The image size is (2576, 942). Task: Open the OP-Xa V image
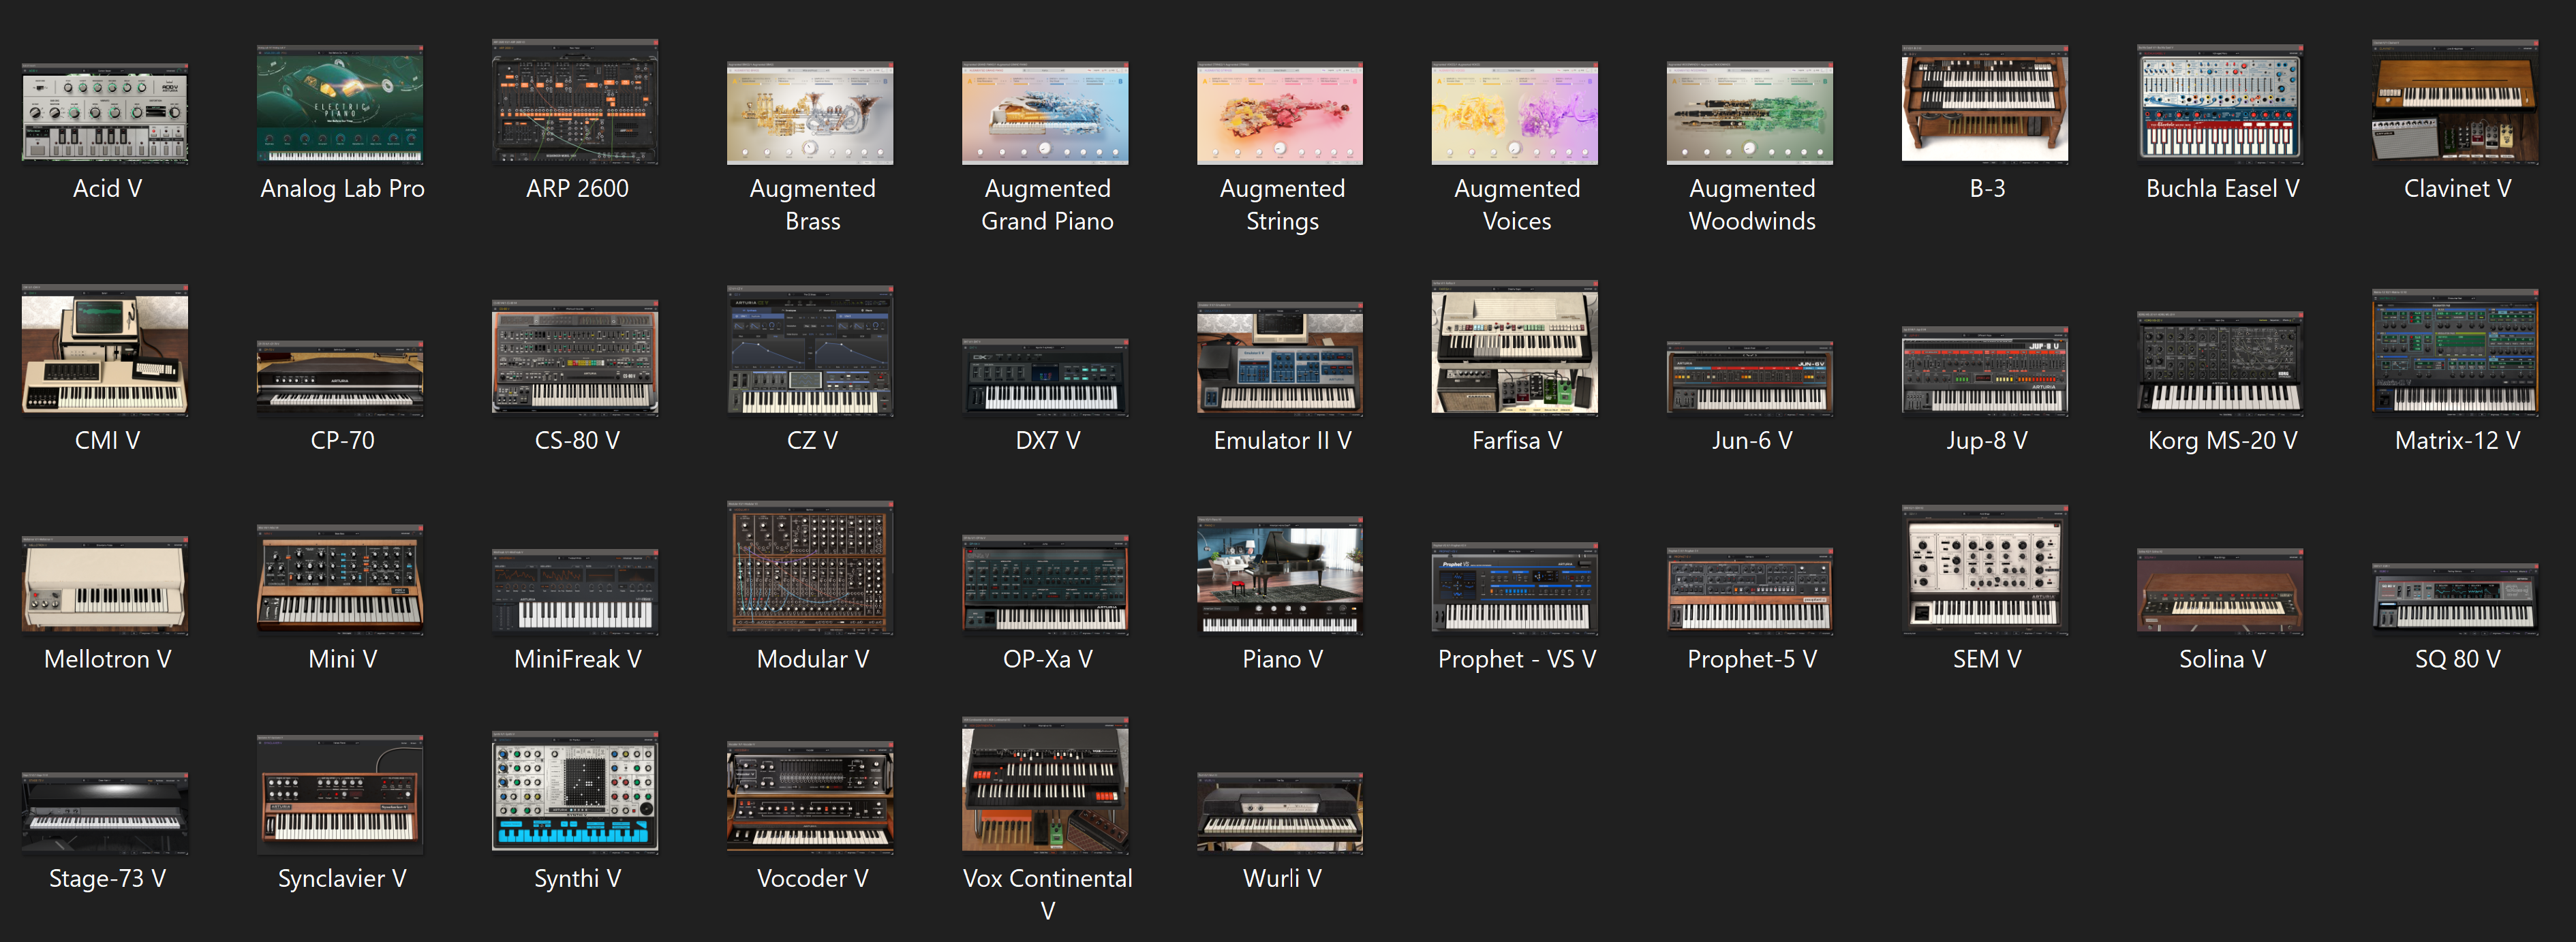point(1045,585)
